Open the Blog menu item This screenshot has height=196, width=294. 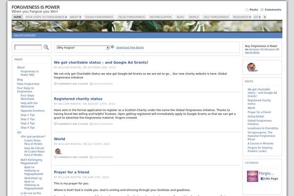tap(180, 17)
